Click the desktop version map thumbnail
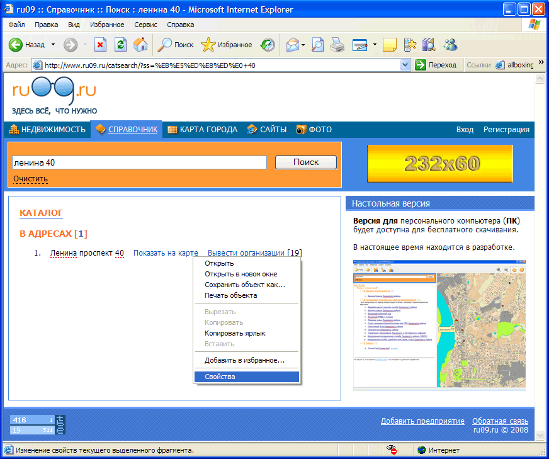 439,325
